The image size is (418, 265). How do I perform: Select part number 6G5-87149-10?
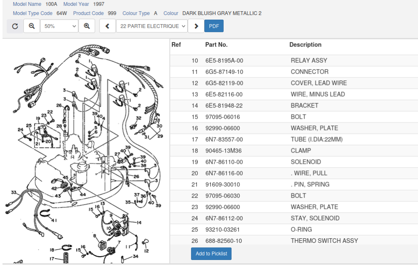click(224, 72)
